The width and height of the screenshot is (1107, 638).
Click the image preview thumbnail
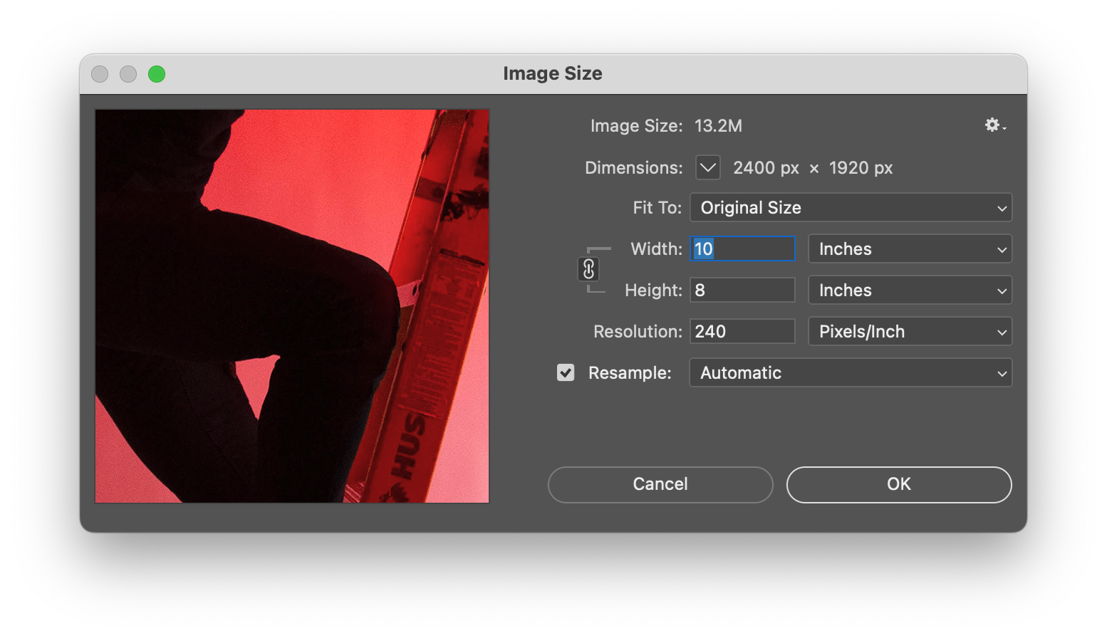click(x=292, y=306)
